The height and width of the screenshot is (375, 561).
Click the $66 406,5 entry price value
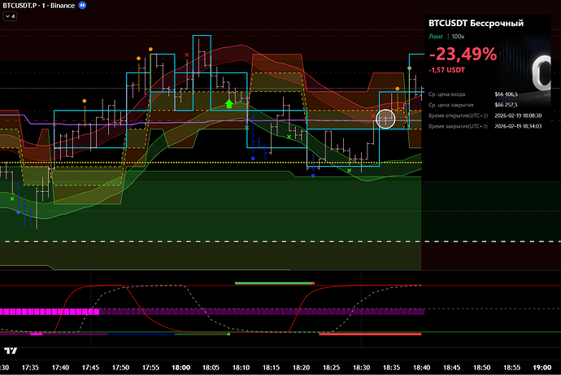(x=506, y=94)
